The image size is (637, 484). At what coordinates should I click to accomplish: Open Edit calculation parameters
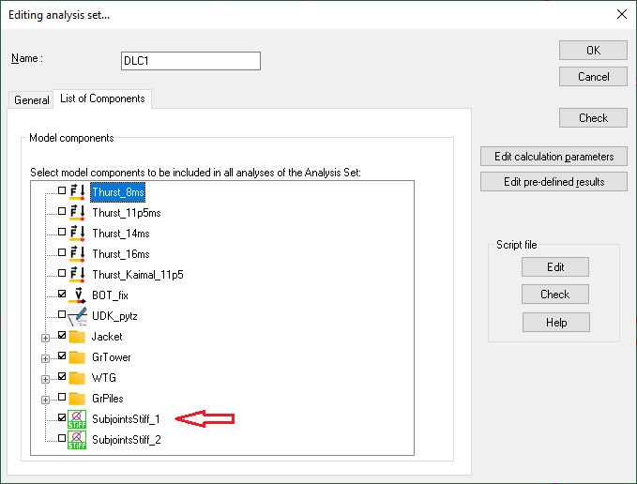pyautogui.click(x=554, y=157)
